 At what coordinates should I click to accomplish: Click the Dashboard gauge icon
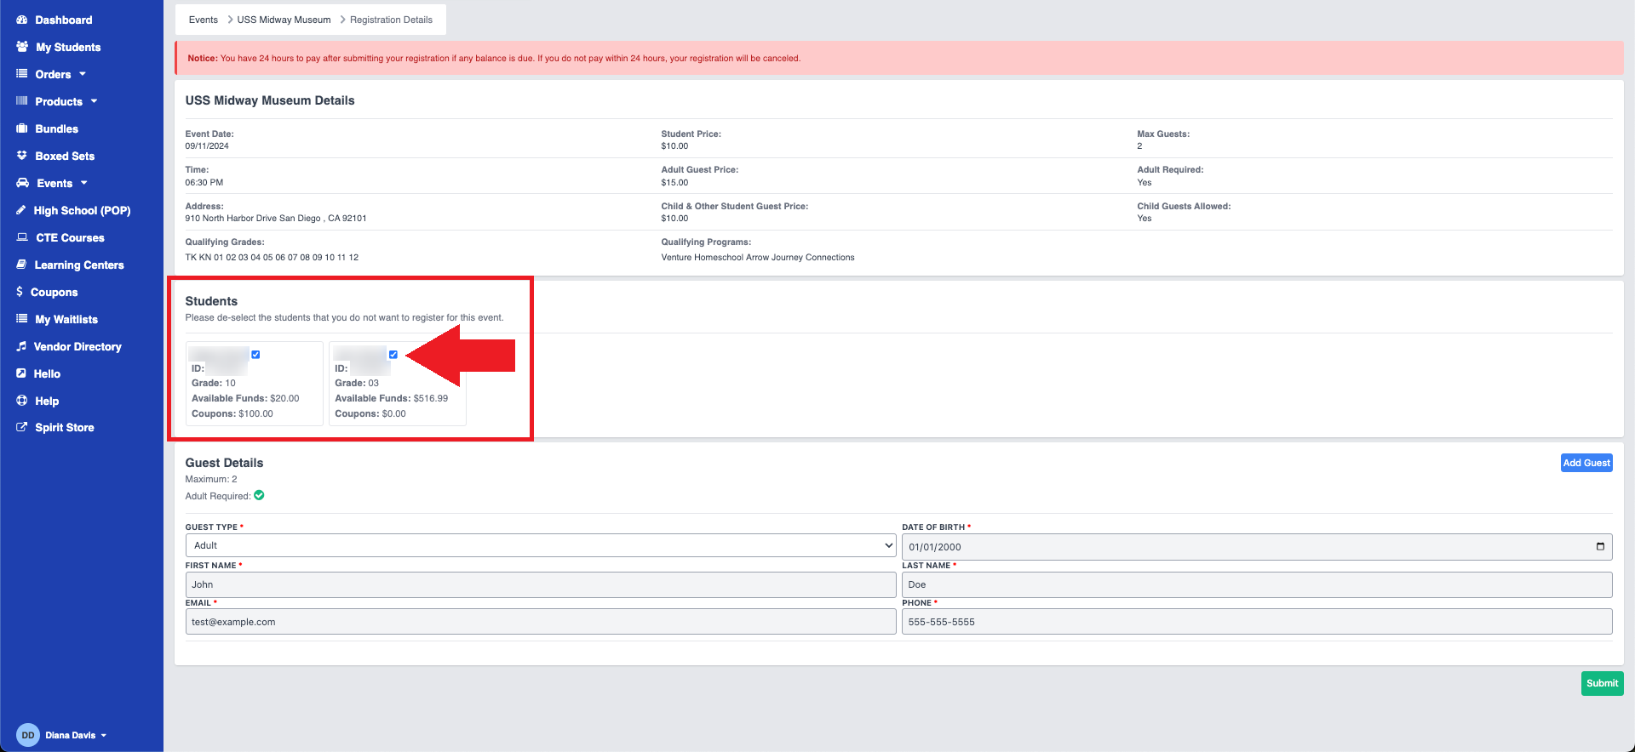point(22,20)
